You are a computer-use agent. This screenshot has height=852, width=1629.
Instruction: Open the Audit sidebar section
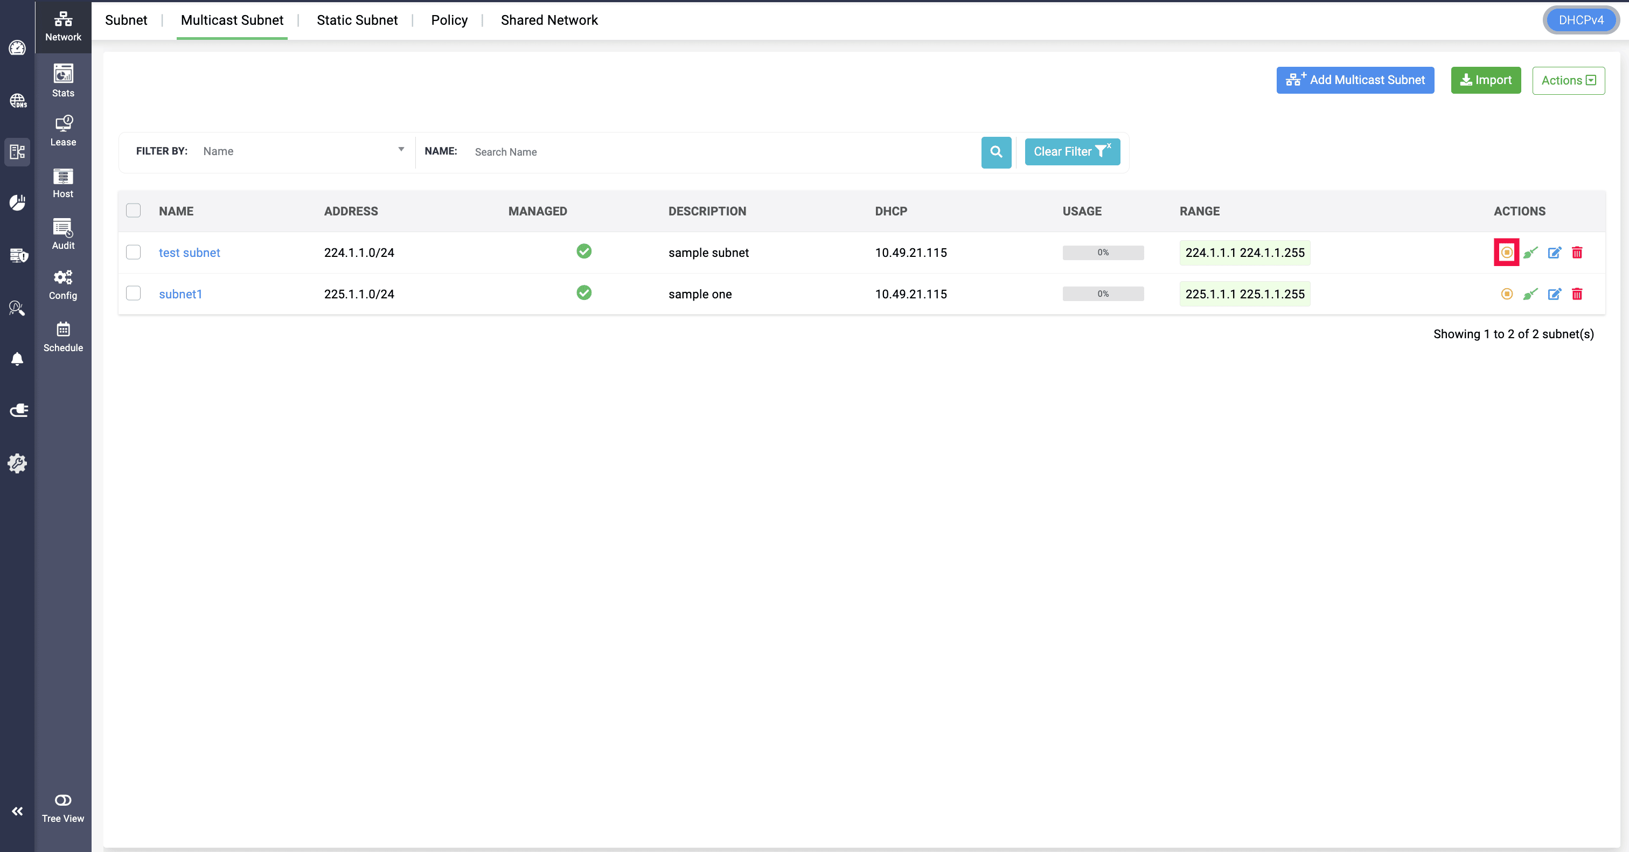point(62,234)
